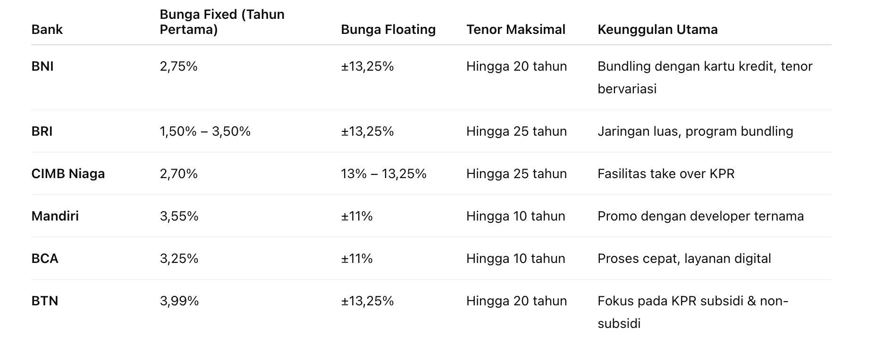The height and width of the screenshot is (360, 875).
Task: Click the Bank column header
Action: click(x=47, y=29)
